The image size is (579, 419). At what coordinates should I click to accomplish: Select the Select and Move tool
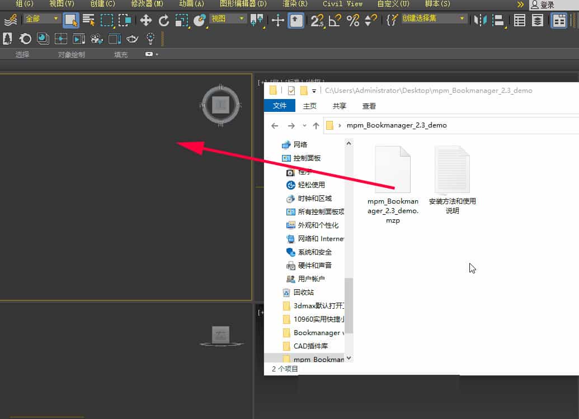[147, 21]
